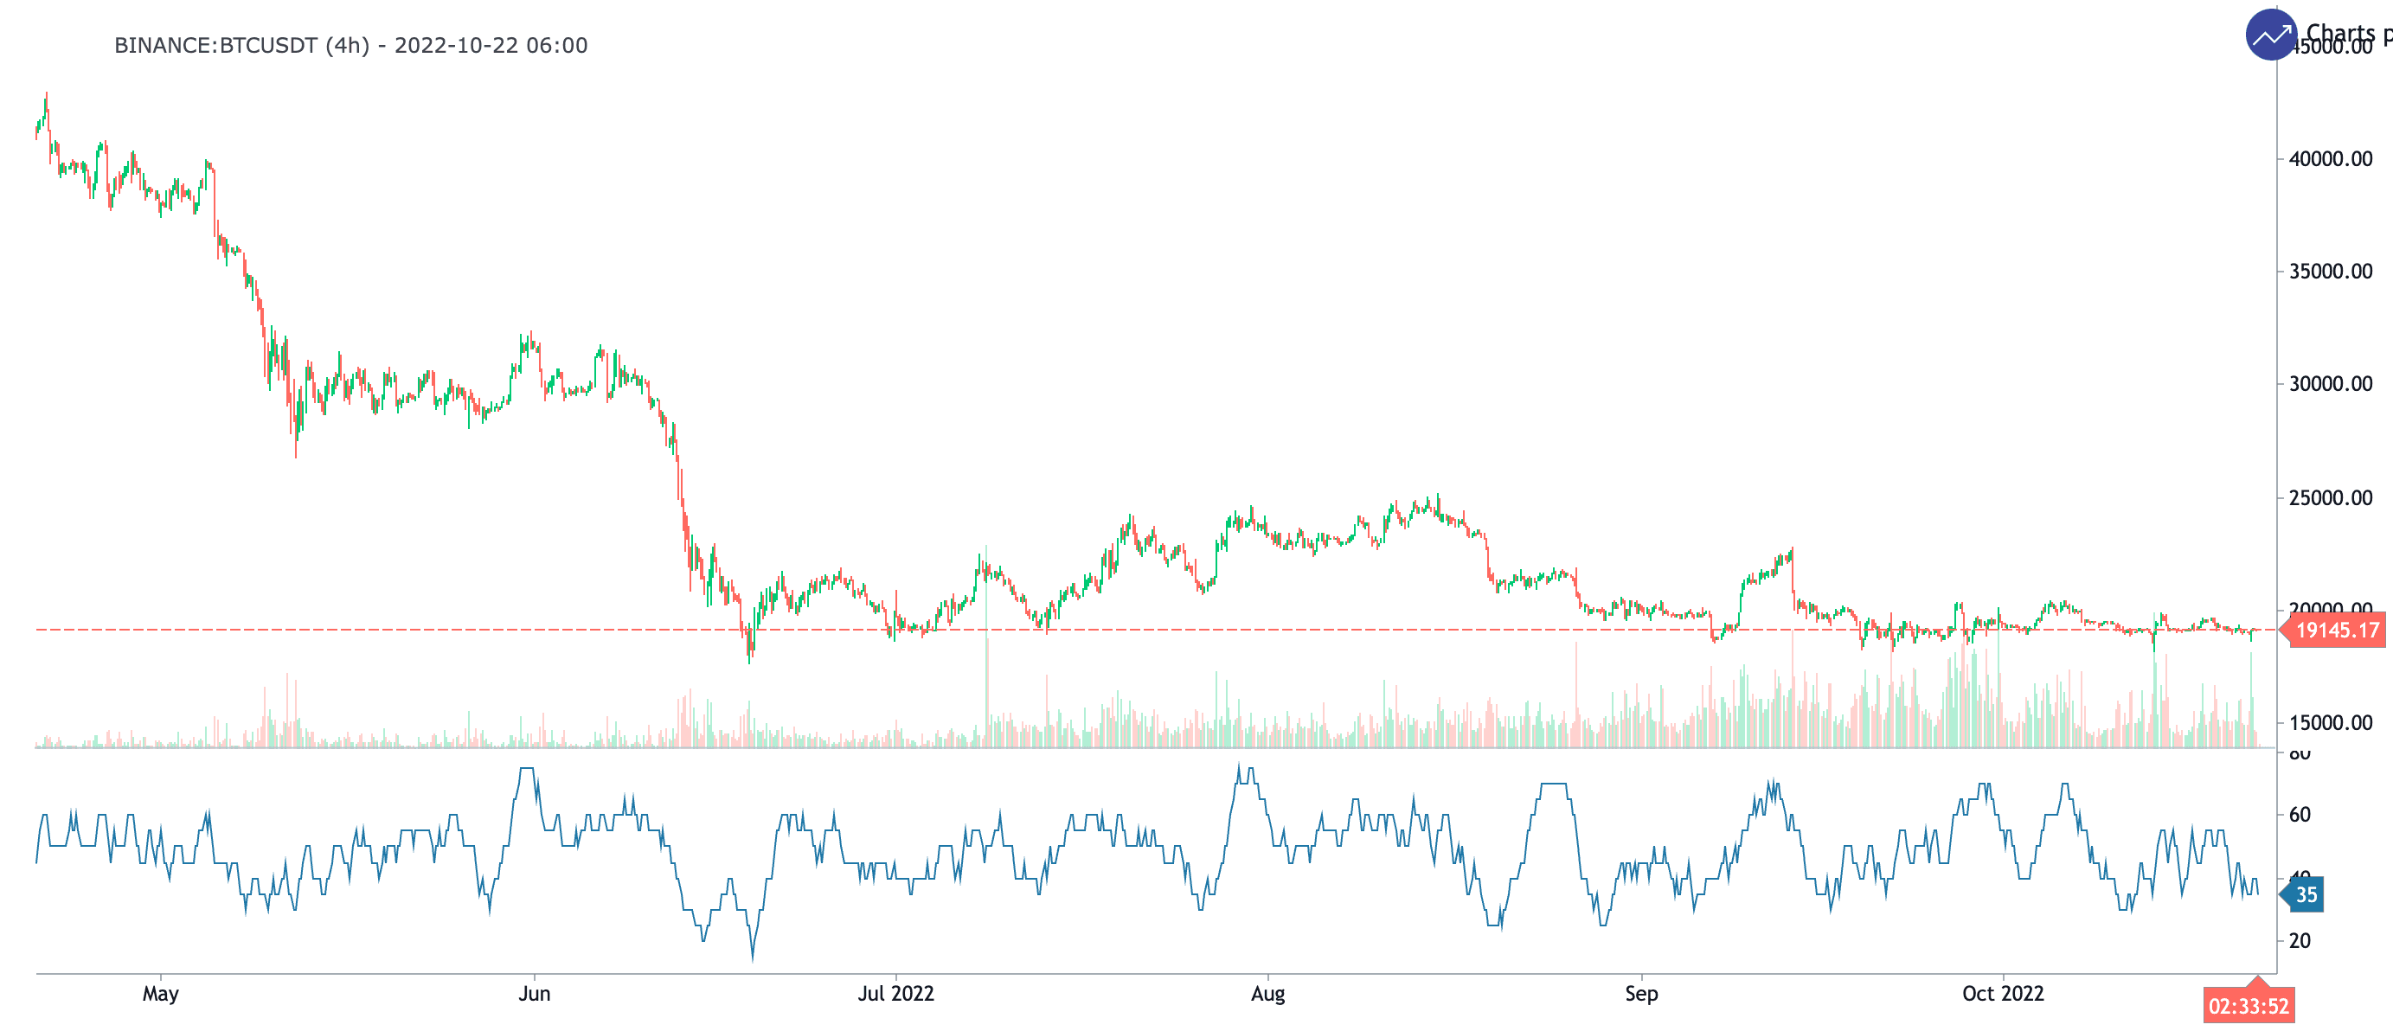Click the red 19145.17 current price tag

[x=2337, y=631]
